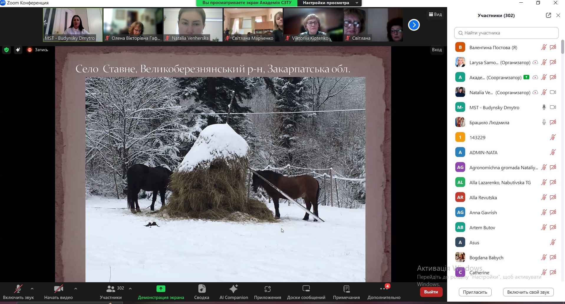Click the Пригласить button
The height and width of the screenshot is (304, 565).
pos(475,292)
